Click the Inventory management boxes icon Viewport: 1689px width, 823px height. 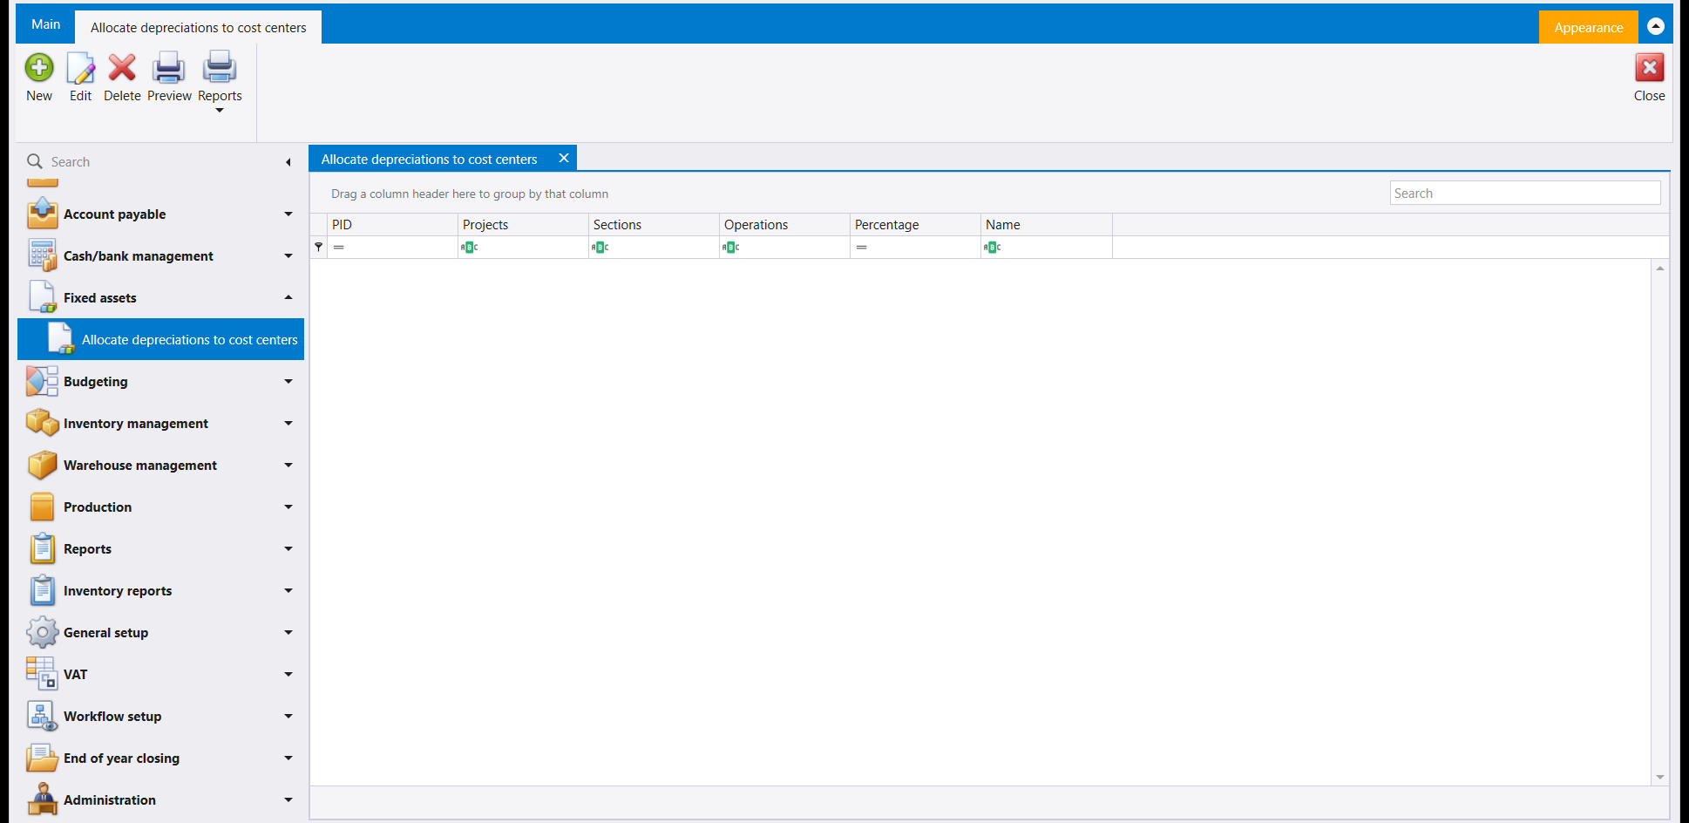[x=42, y=423]
